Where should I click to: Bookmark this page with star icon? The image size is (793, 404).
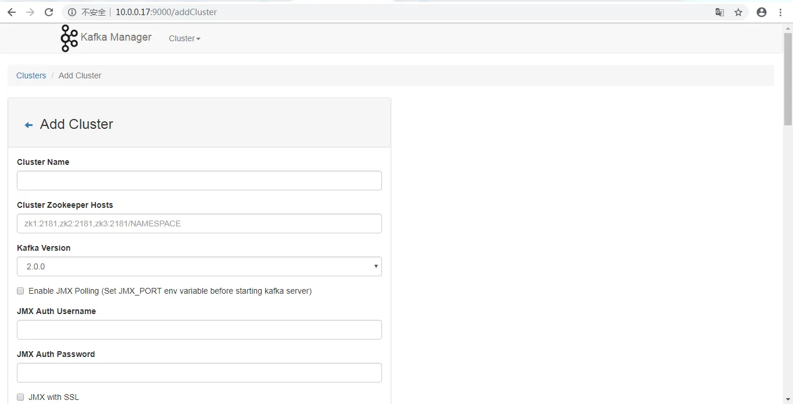tap(738, 12)
